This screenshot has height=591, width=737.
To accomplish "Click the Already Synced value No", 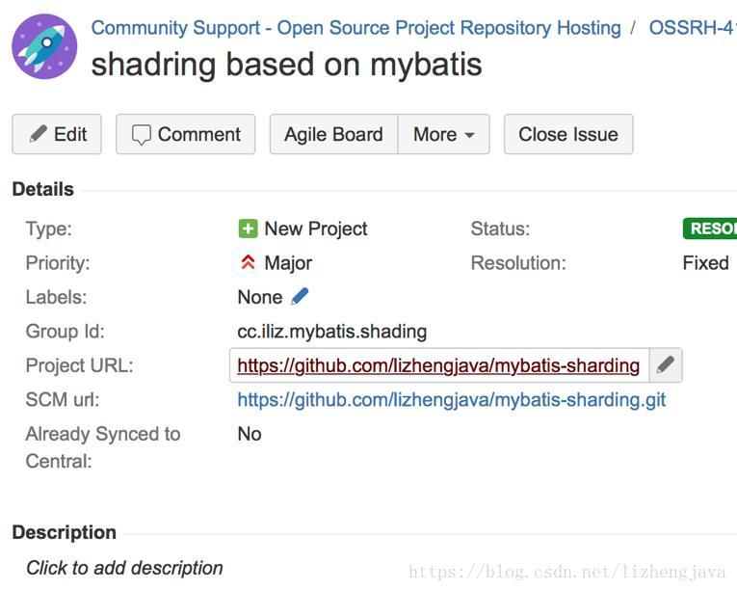I will pos(250,434).
